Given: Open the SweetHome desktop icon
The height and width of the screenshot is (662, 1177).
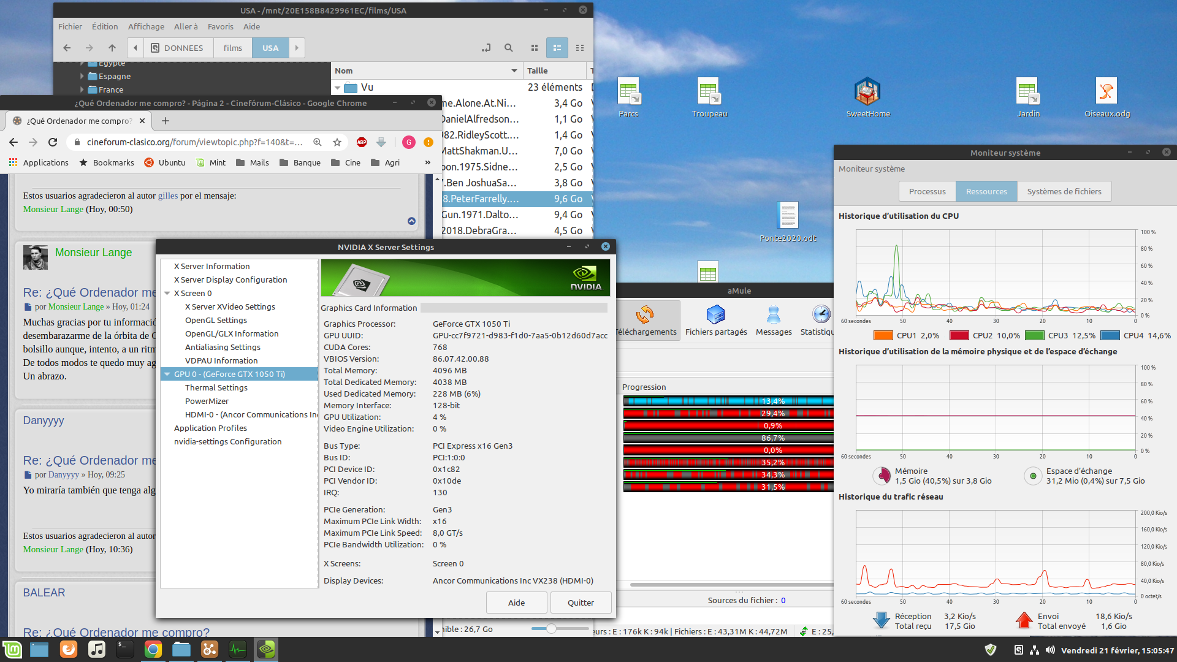Looking at the screenshot, I should 867,92.
